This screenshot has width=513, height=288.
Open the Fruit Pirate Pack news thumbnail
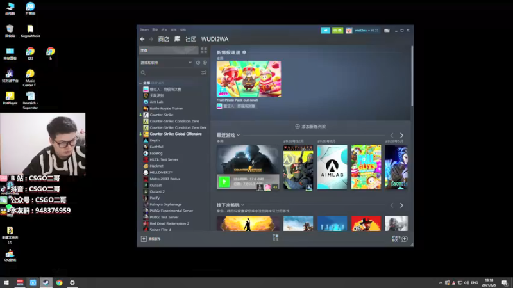(249, 79)
